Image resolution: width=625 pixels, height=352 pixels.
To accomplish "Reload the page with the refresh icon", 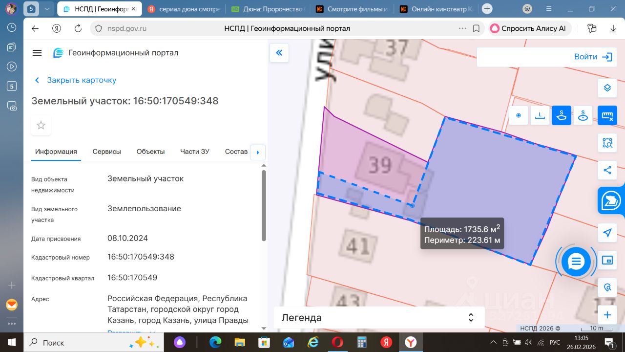I will [78, 28].
